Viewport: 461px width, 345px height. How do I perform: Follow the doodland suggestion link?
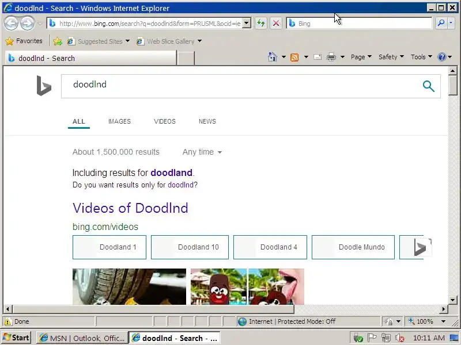tap(171, 172)
